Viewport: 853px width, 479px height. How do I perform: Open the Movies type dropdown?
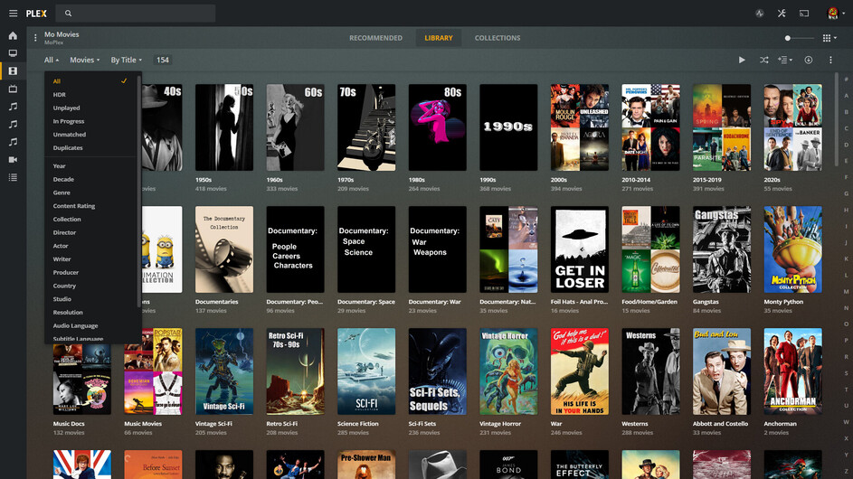pos(84,60)
